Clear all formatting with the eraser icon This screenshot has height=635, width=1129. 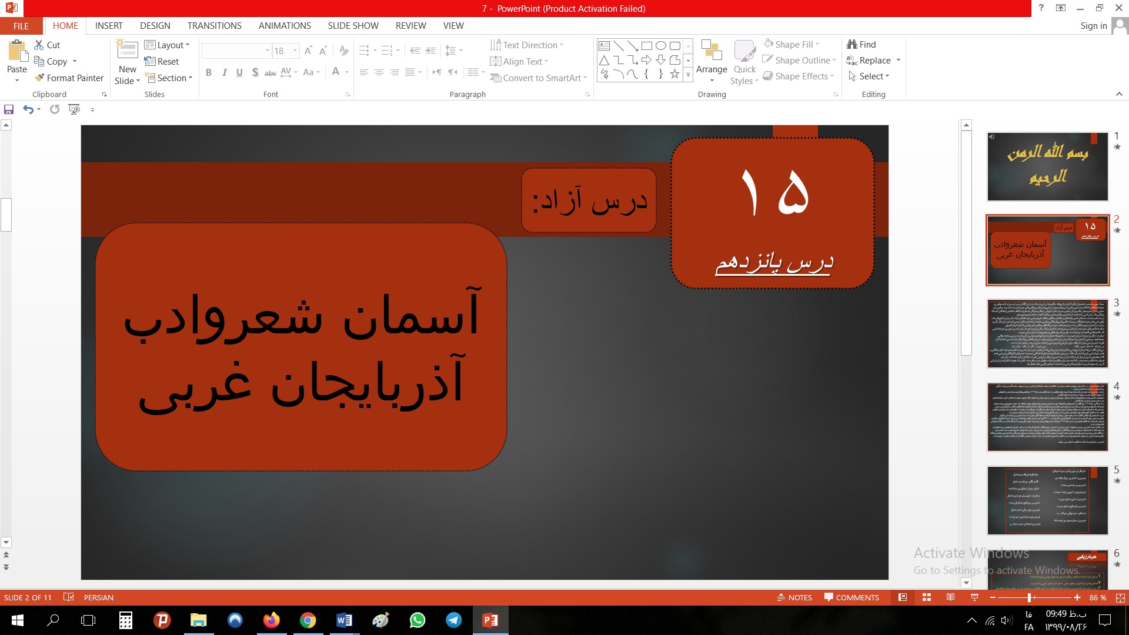pos(344,51)
